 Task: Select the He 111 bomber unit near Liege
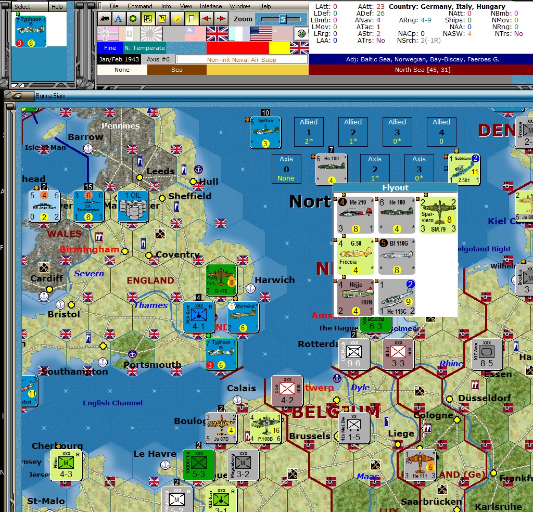click(x=420, y=465)
